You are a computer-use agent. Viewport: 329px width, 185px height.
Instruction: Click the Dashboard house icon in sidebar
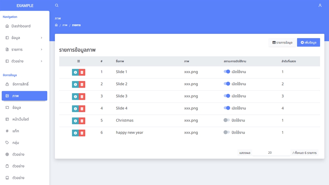pos(7,26)
